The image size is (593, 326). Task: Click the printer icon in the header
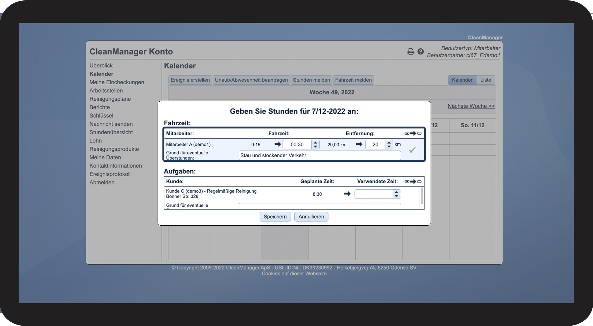410,52
